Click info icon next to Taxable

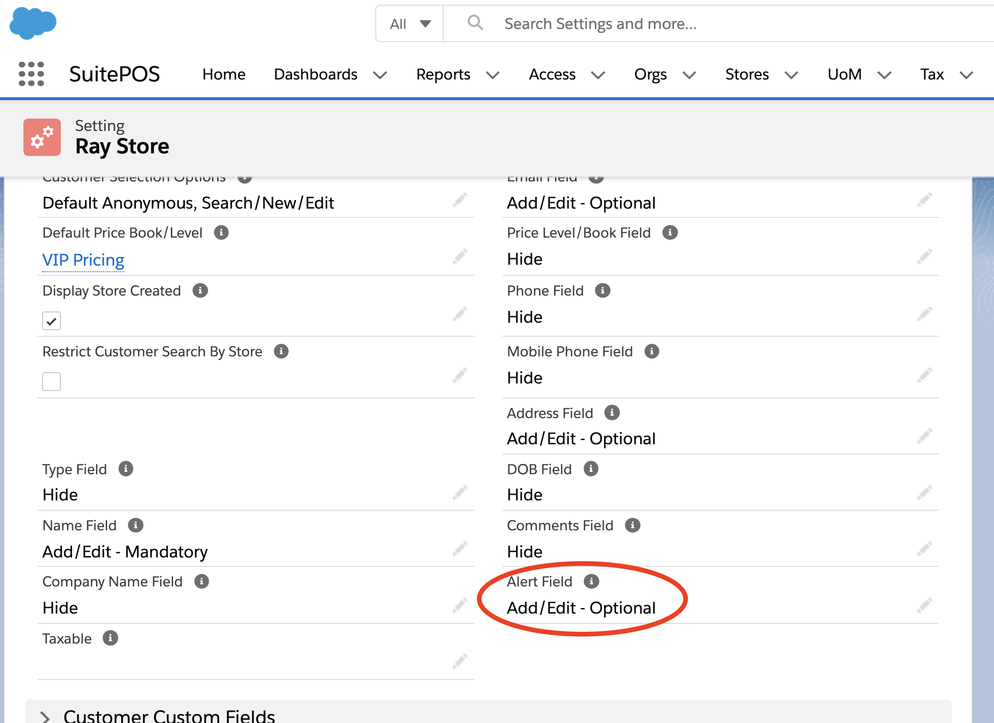click(110, 638)
